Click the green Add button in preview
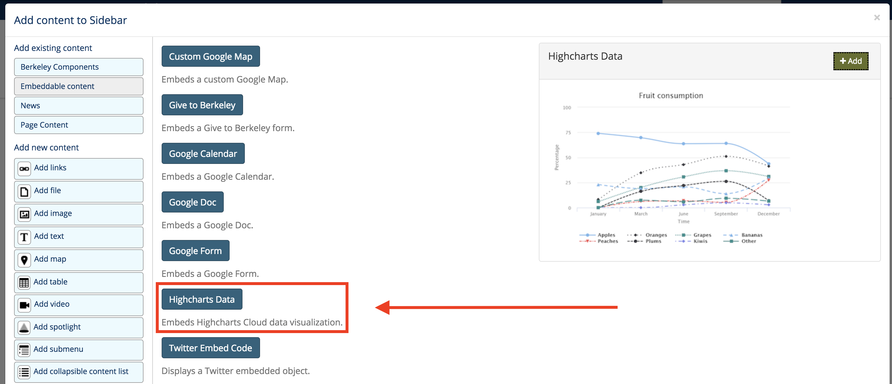892x384 pixels. [850, 61]
